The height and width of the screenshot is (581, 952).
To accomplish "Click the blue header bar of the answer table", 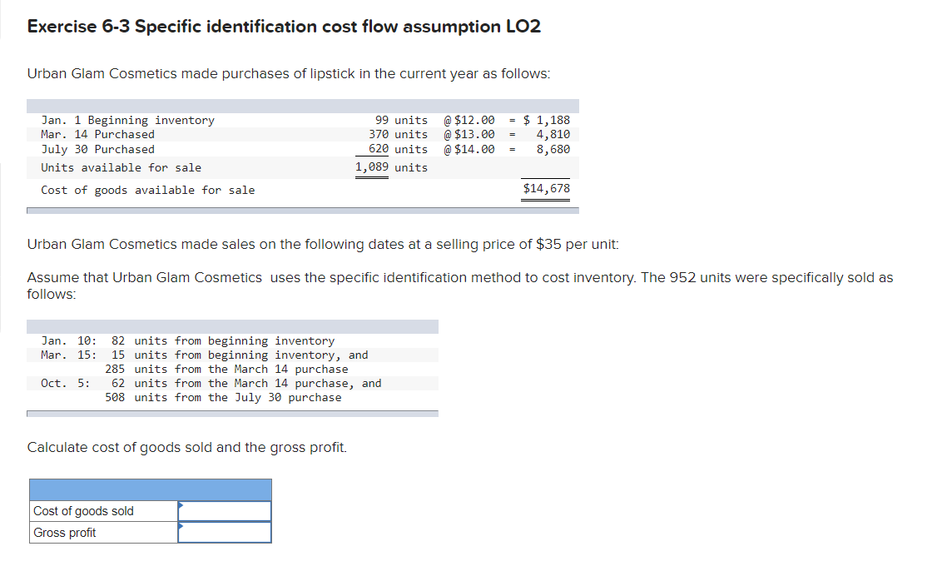I will tap(150, 489).
